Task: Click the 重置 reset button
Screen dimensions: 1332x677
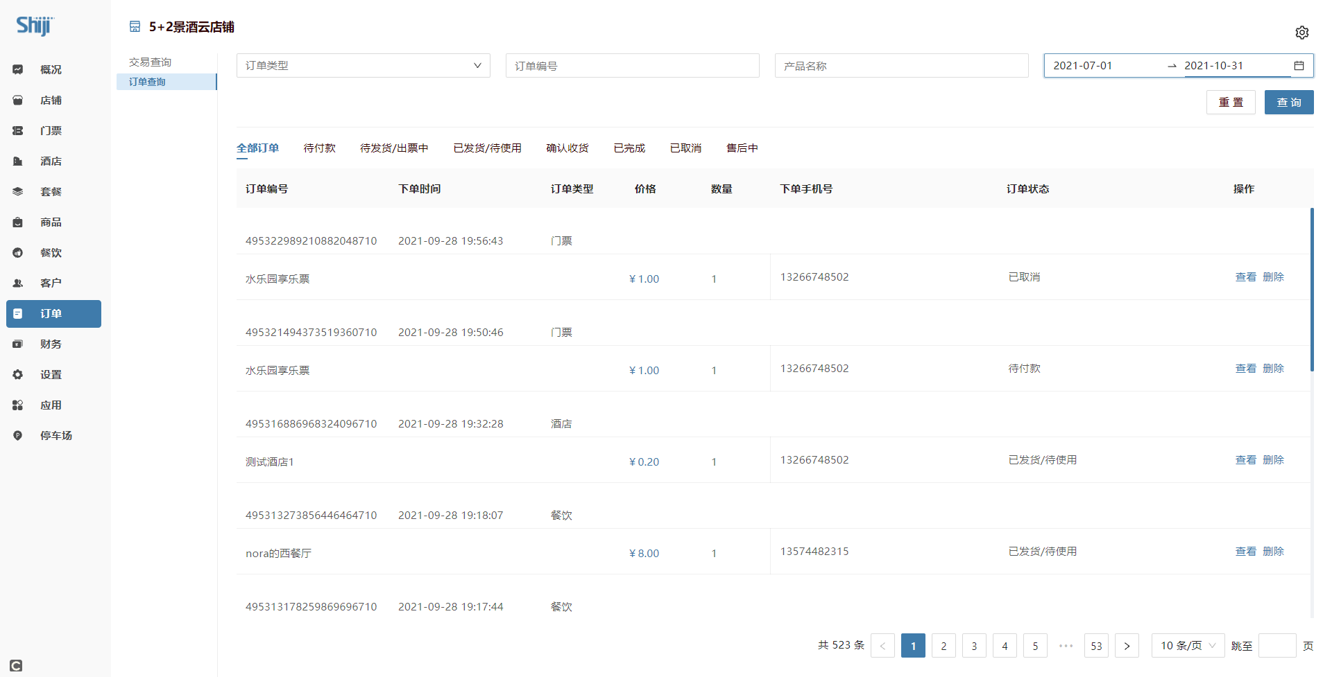Action: (x=1231, y=102)
